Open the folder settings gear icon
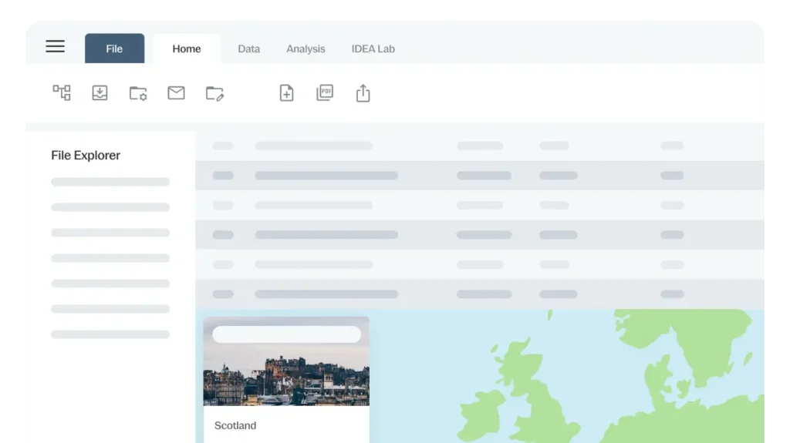The image size is (790, 443). coord(138,93)
